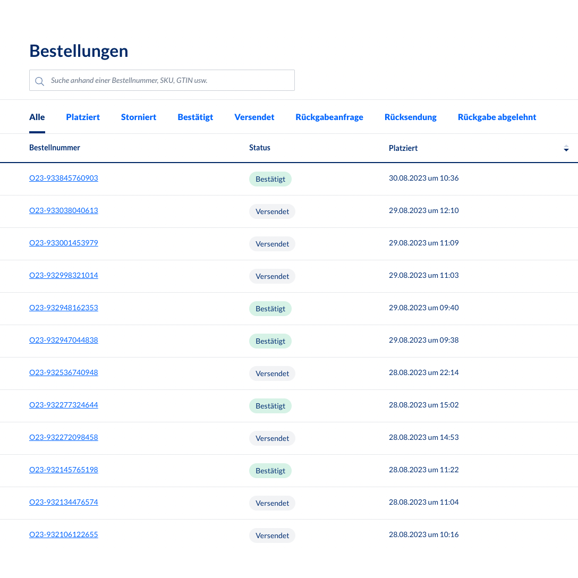Click the order number O23-932277324644 link
Screen dimensions: 578x578
click(63, 405)
